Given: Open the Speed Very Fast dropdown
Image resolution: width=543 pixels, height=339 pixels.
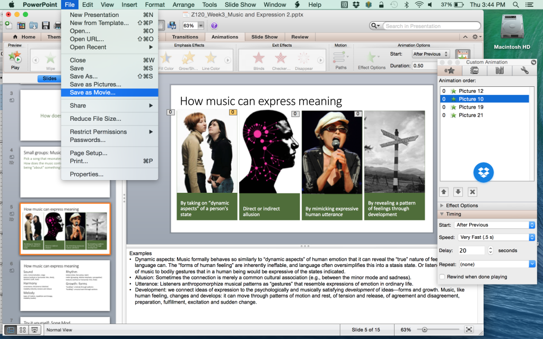Looking at the screenshot, I should pyautogui.click(x=496, y=237).
